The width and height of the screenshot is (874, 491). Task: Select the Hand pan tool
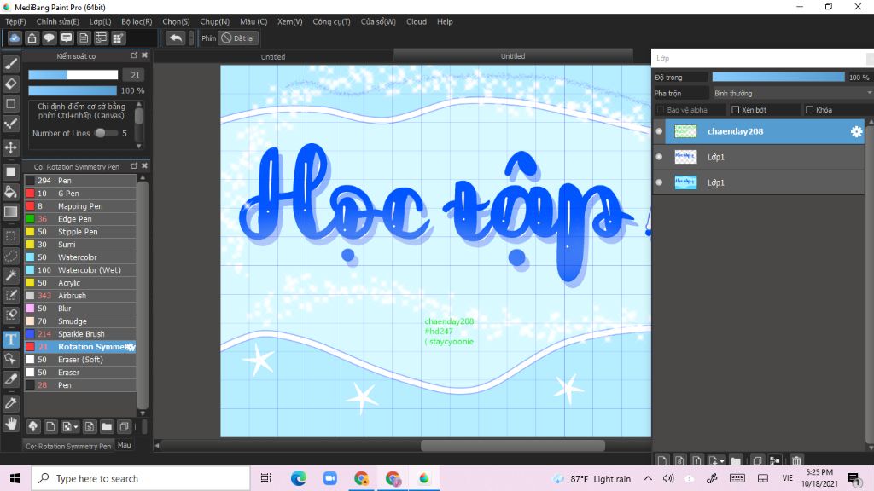tap(10, 424)
